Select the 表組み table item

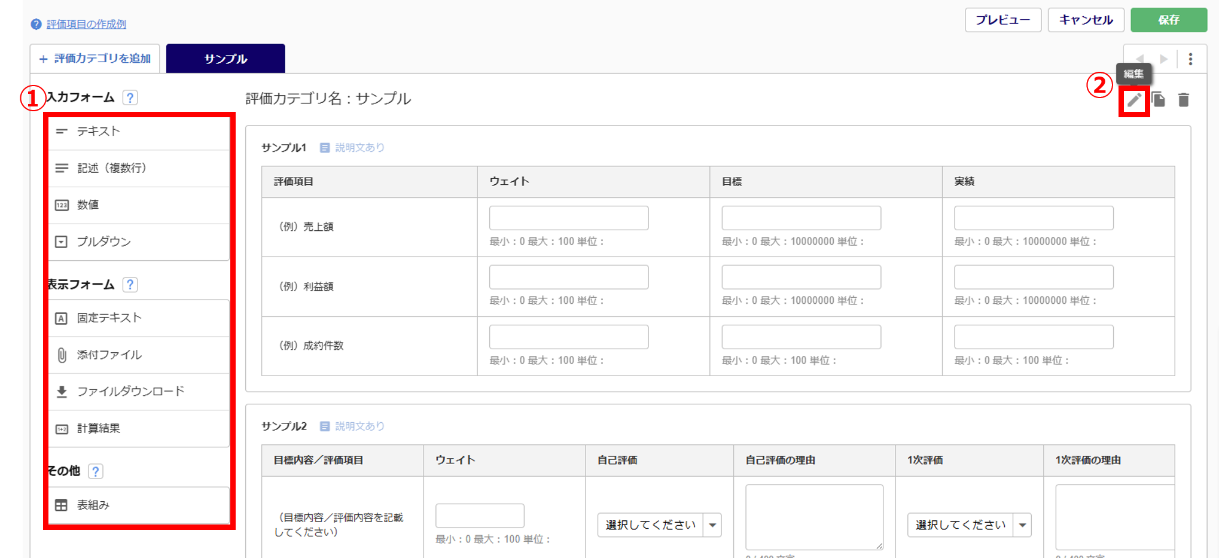click(x=139, y=505)
